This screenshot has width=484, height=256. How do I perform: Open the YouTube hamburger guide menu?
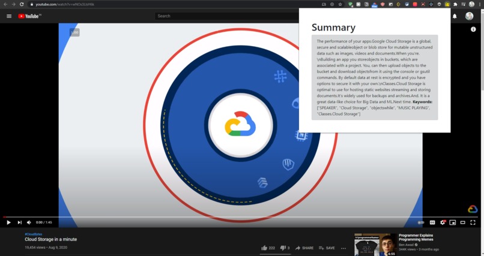pyautogui.click(x=9, y=16)
